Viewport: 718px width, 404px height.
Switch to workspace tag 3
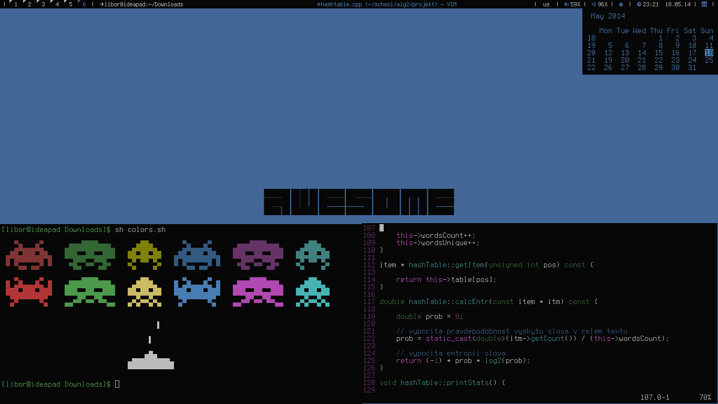coord(43,4)
